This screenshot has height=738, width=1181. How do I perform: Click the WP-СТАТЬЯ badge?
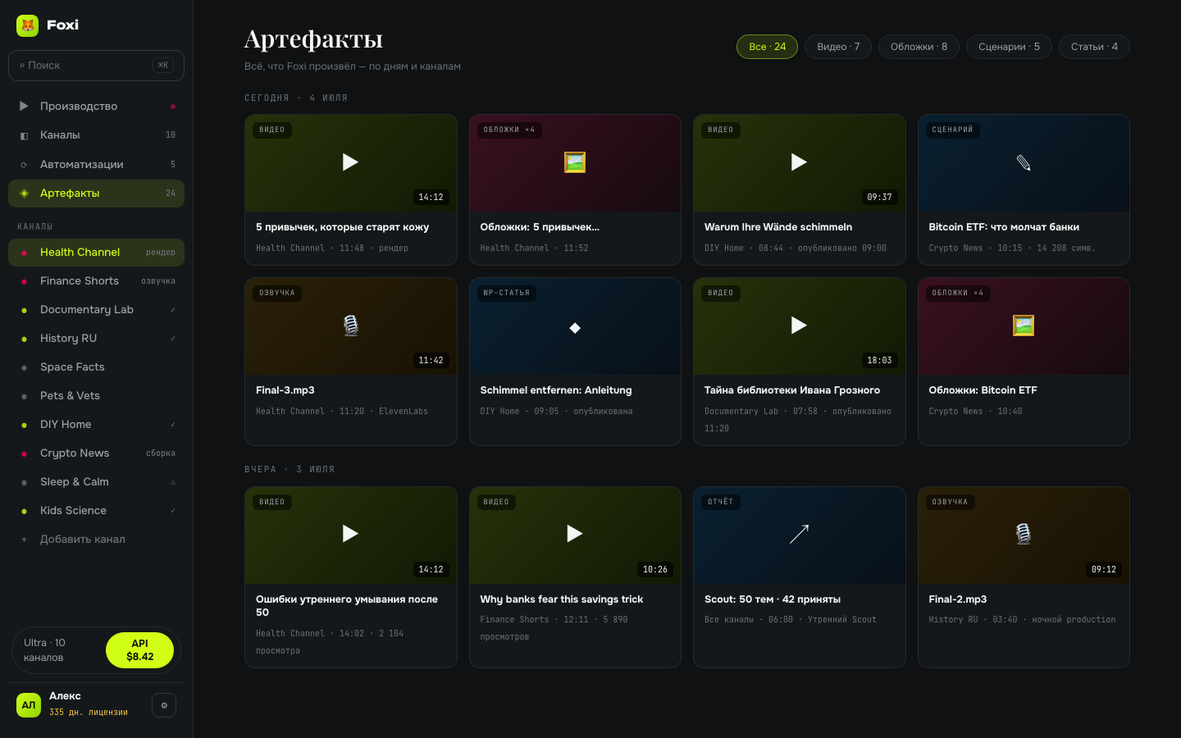point(506,293)
